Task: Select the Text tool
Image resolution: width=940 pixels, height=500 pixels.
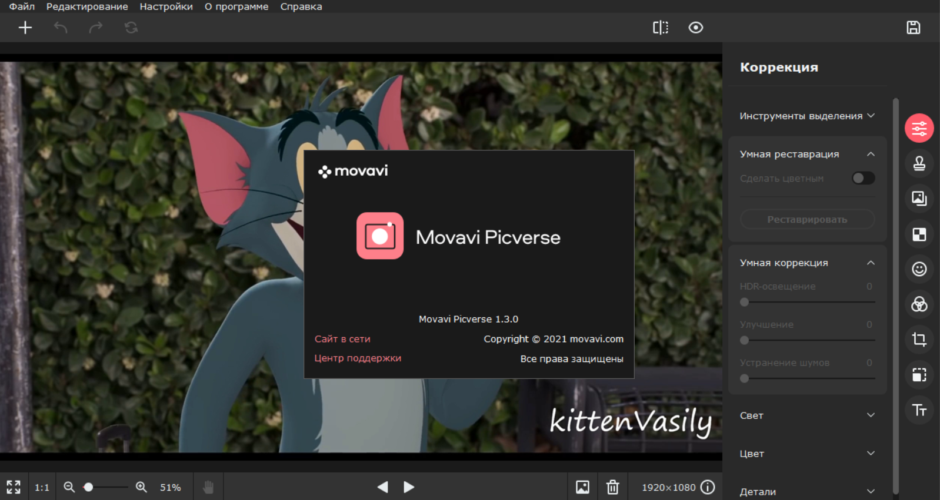Action: pos(919,410)
